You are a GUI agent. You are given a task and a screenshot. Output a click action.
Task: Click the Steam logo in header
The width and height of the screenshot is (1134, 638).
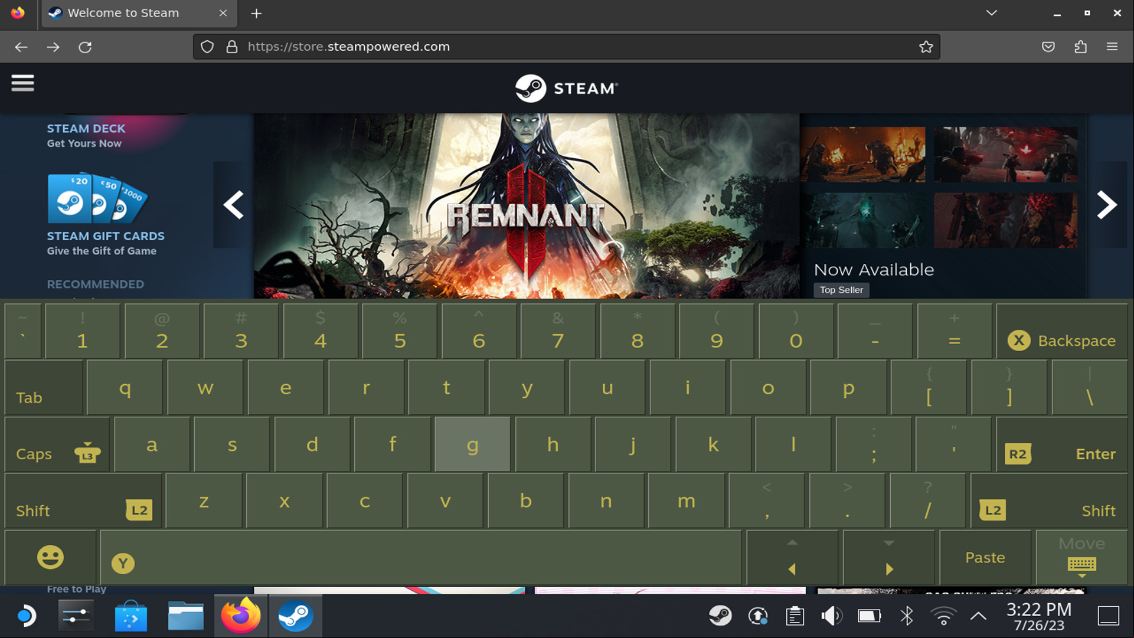[566, 89]
